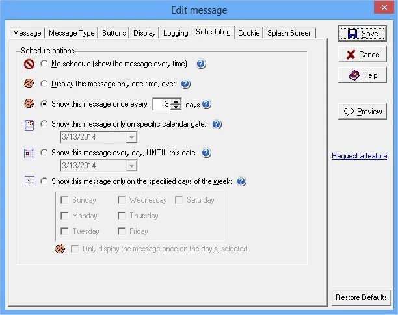This screenshot has width=398, height=315.
Task: Select Display this message only one time
Action: (44, 84)
